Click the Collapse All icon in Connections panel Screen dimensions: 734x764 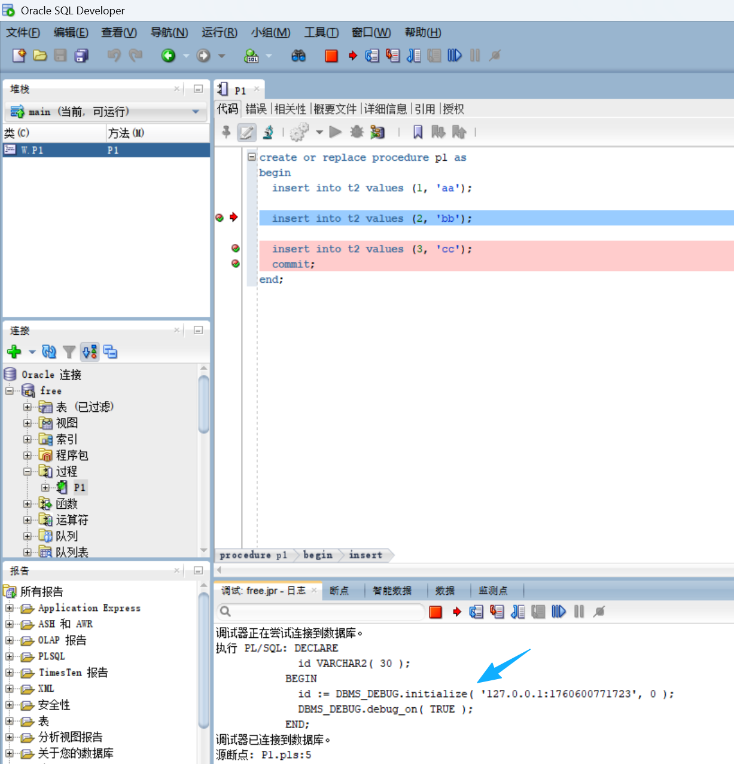(110, 352)
